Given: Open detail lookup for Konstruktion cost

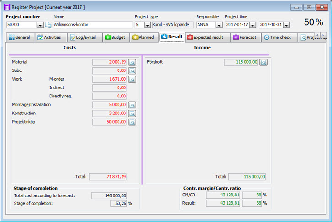Looking at the screenshot, I should pos(132,113).
